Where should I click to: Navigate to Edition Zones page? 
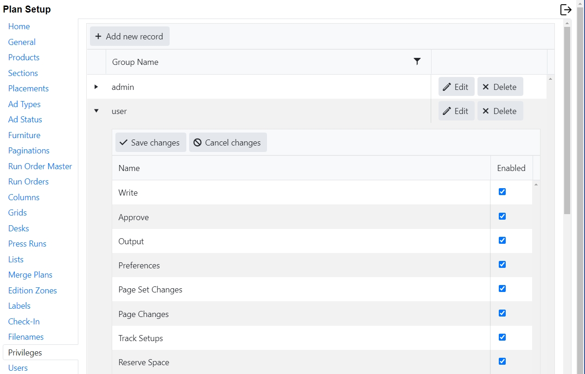pos(32,291)
